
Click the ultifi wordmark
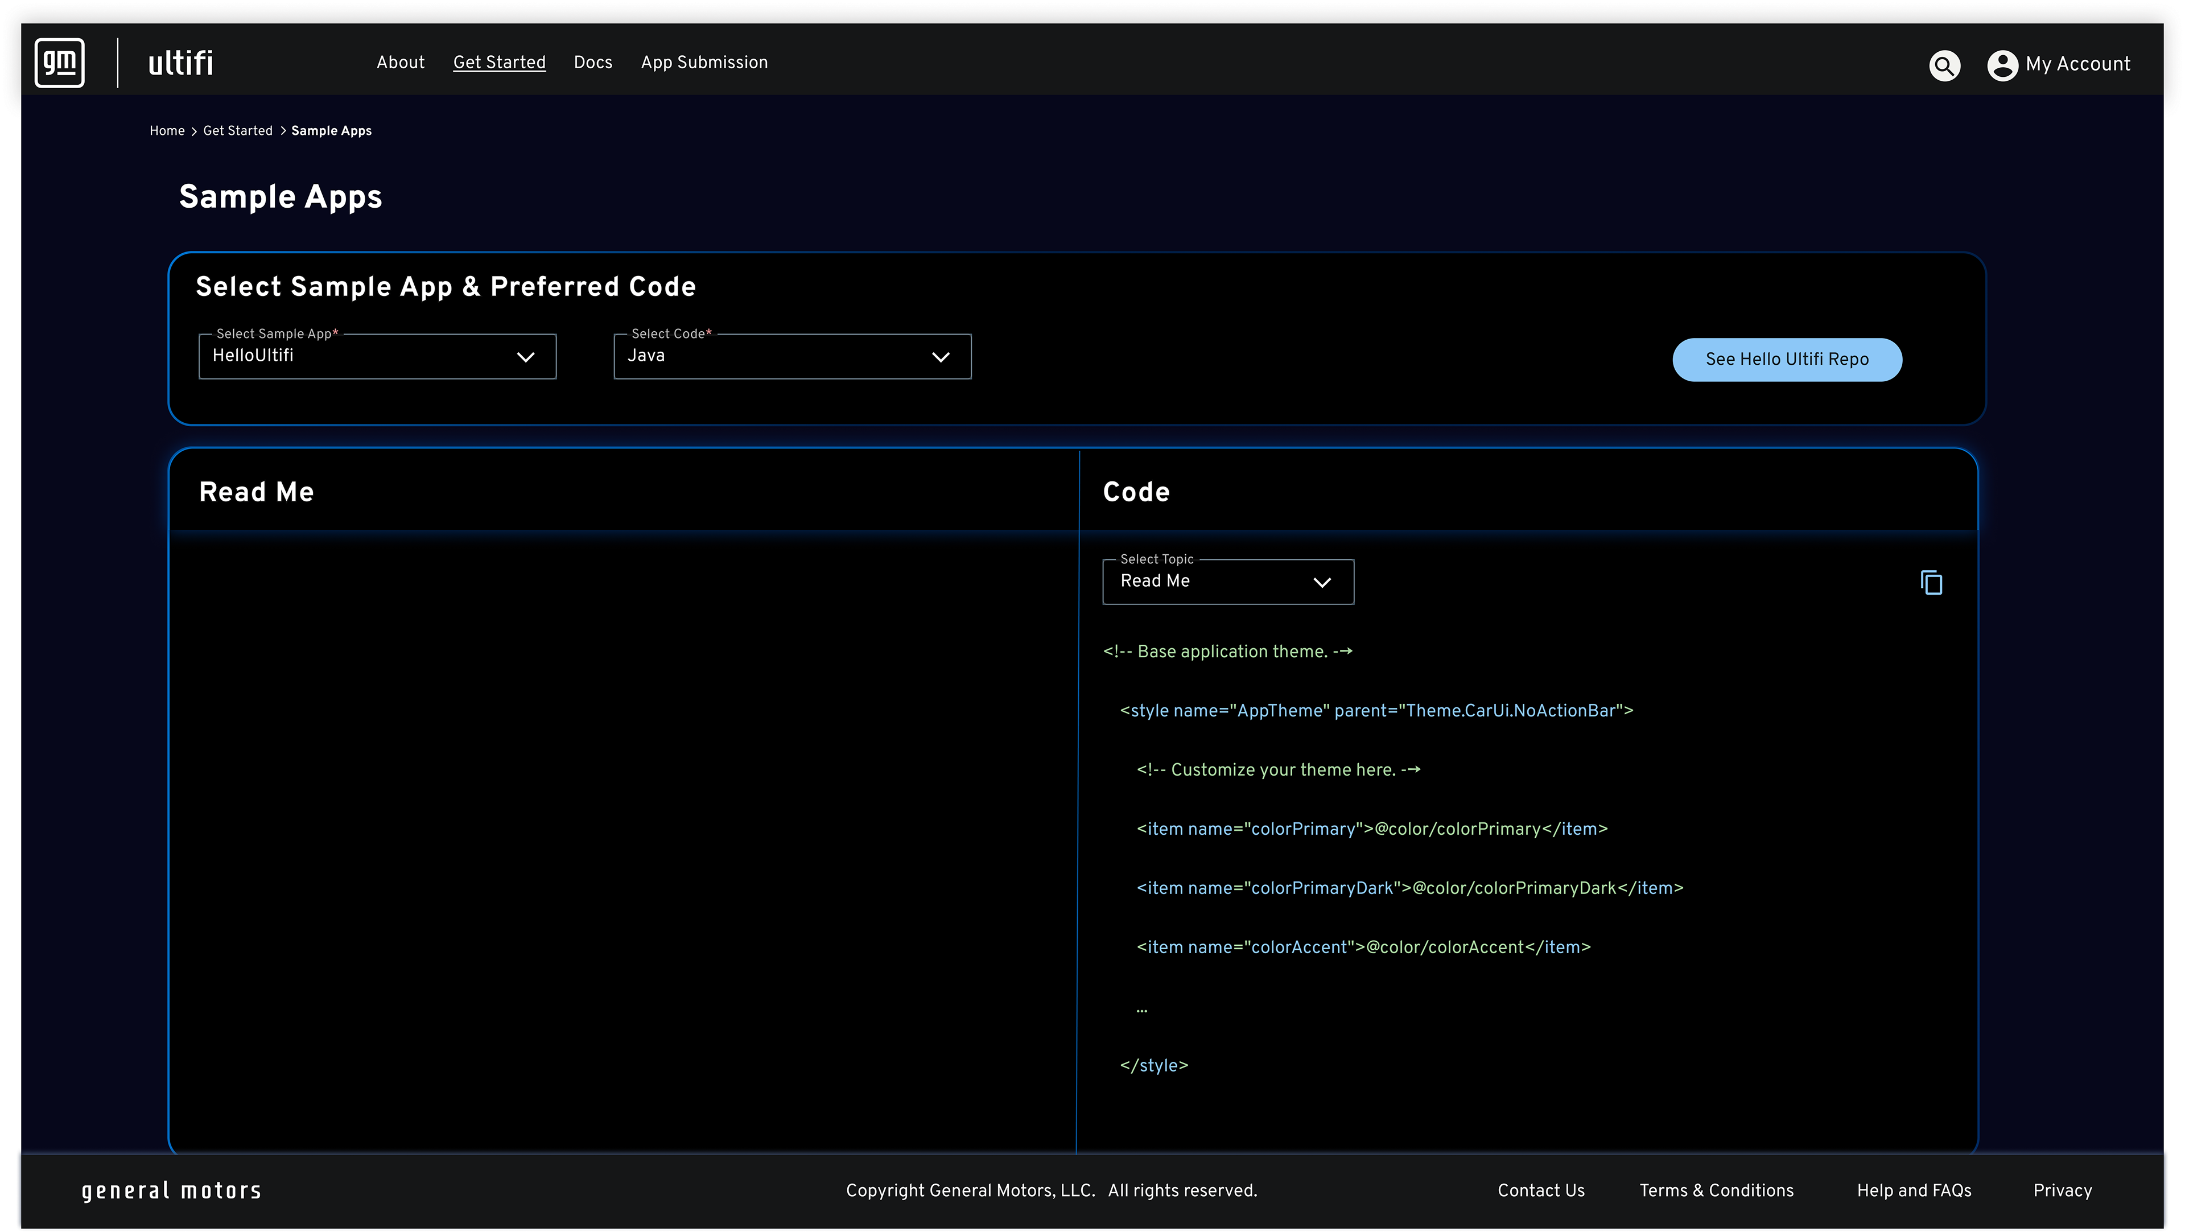(181, 63)
